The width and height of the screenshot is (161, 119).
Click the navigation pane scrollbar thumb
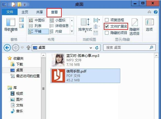click(43, 88)
